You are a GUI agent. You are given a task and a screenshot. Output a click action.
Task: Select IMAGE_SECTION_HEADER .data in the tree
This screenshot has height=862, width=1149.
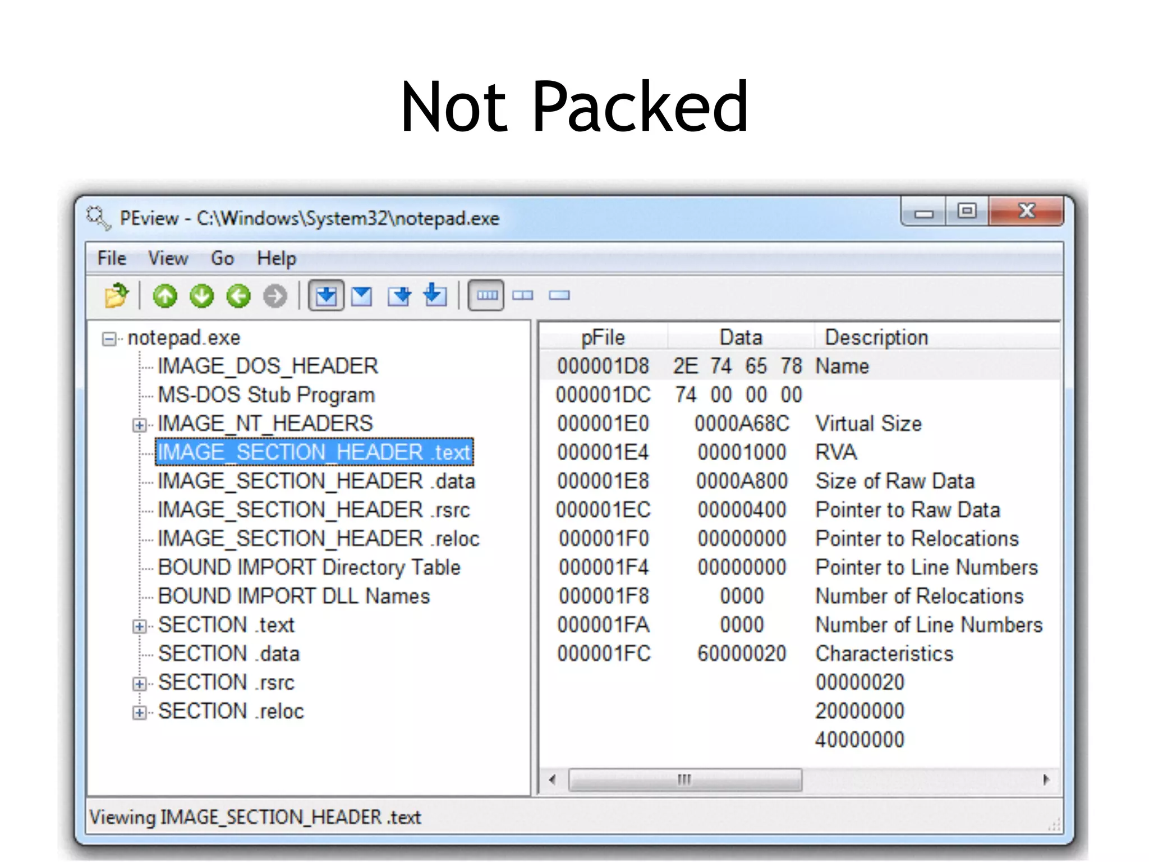(x=316, y=482)
